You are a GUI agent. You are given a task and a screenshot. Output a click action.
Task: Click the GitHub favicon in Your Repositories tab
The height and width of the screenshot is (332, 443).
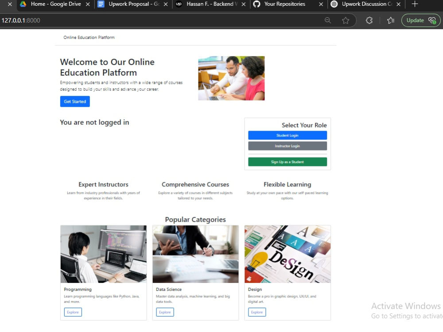(256, 4)
